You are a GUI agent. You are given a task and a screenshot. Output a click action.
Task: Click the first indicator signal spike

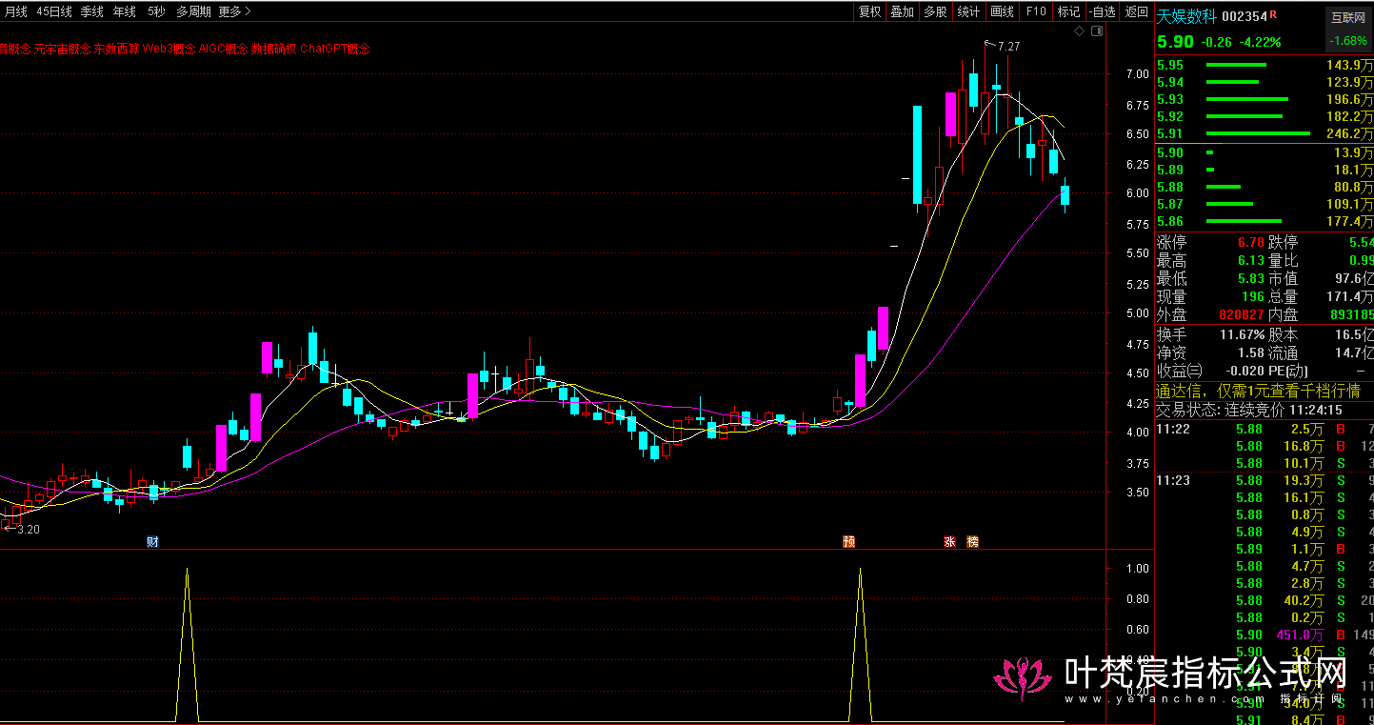tap(187, 643)
